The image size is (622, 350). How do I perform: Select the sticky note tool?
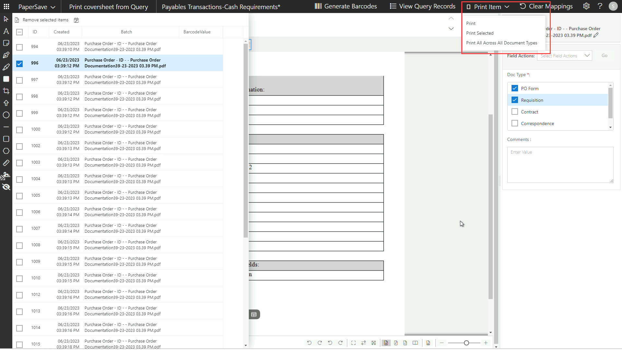point(6,43)
